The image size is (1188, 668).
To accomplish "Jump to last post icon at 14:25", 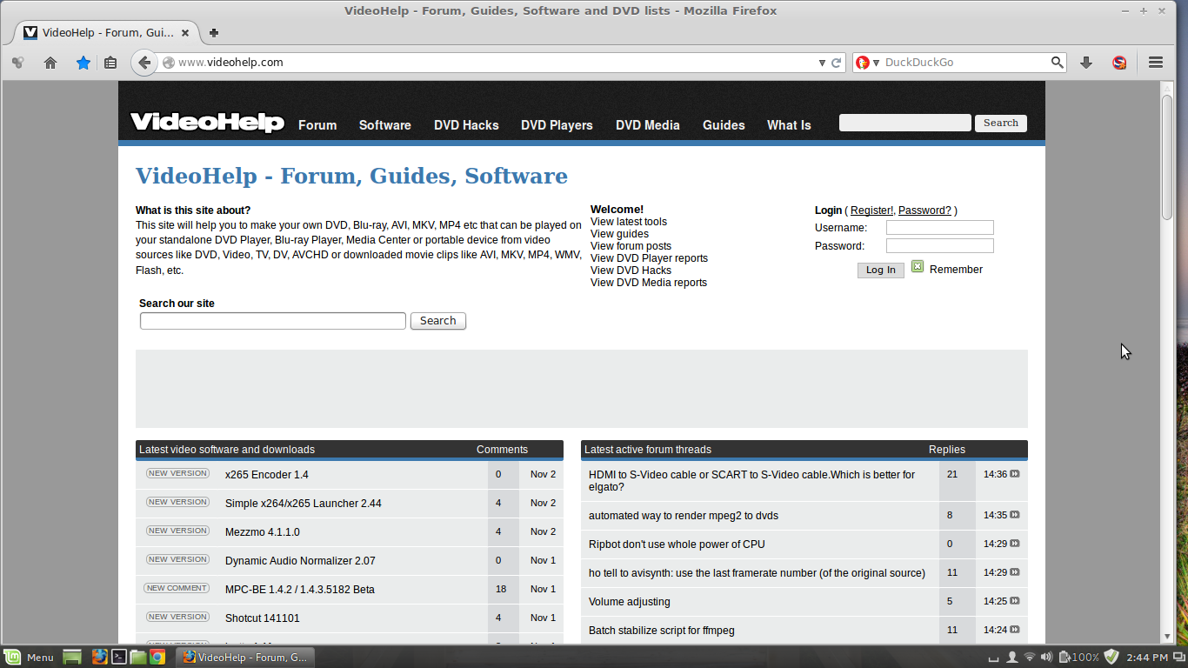I will 1015,601.
